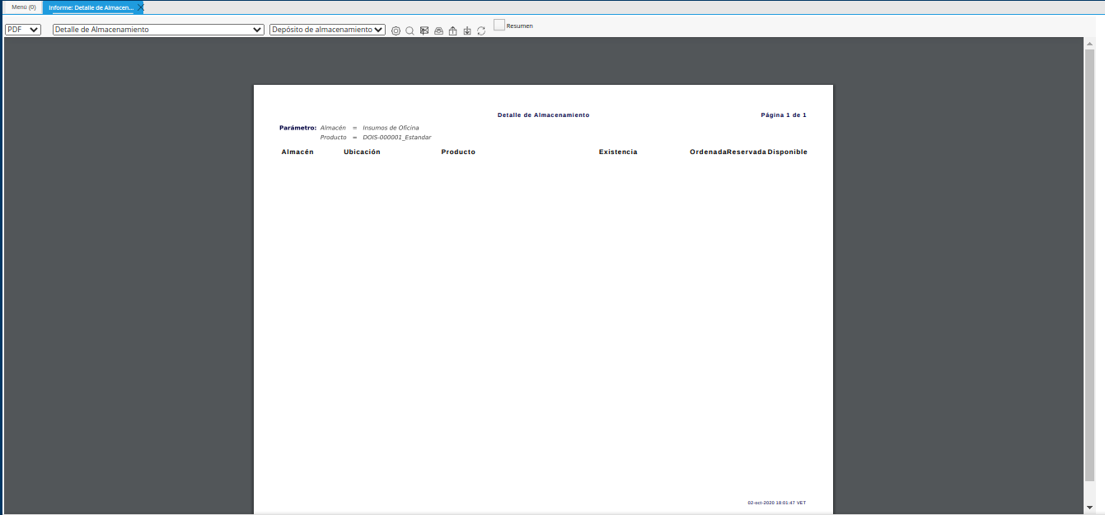Refresh the report with the circular arrows icon
The width and height of the screenshot is (1105, 515).
pyautogui.click(x=481, y=30)
